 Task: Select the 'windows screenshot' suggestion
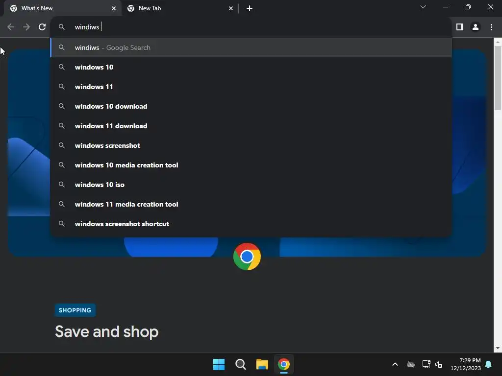pyautogui.click(x=251, y=145)
